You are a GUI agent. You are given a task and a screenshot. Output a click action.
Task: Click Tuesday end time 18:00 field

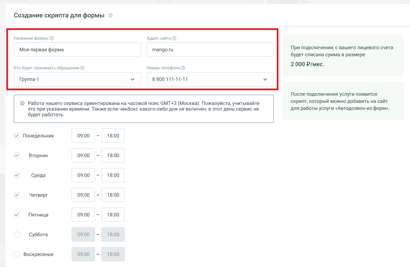coord(113,155)
